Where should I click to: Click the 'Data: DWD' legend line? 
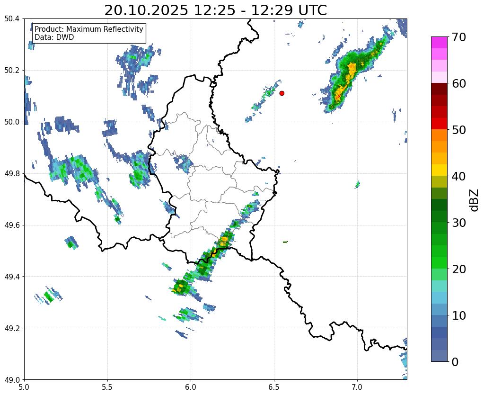(54, 37)
